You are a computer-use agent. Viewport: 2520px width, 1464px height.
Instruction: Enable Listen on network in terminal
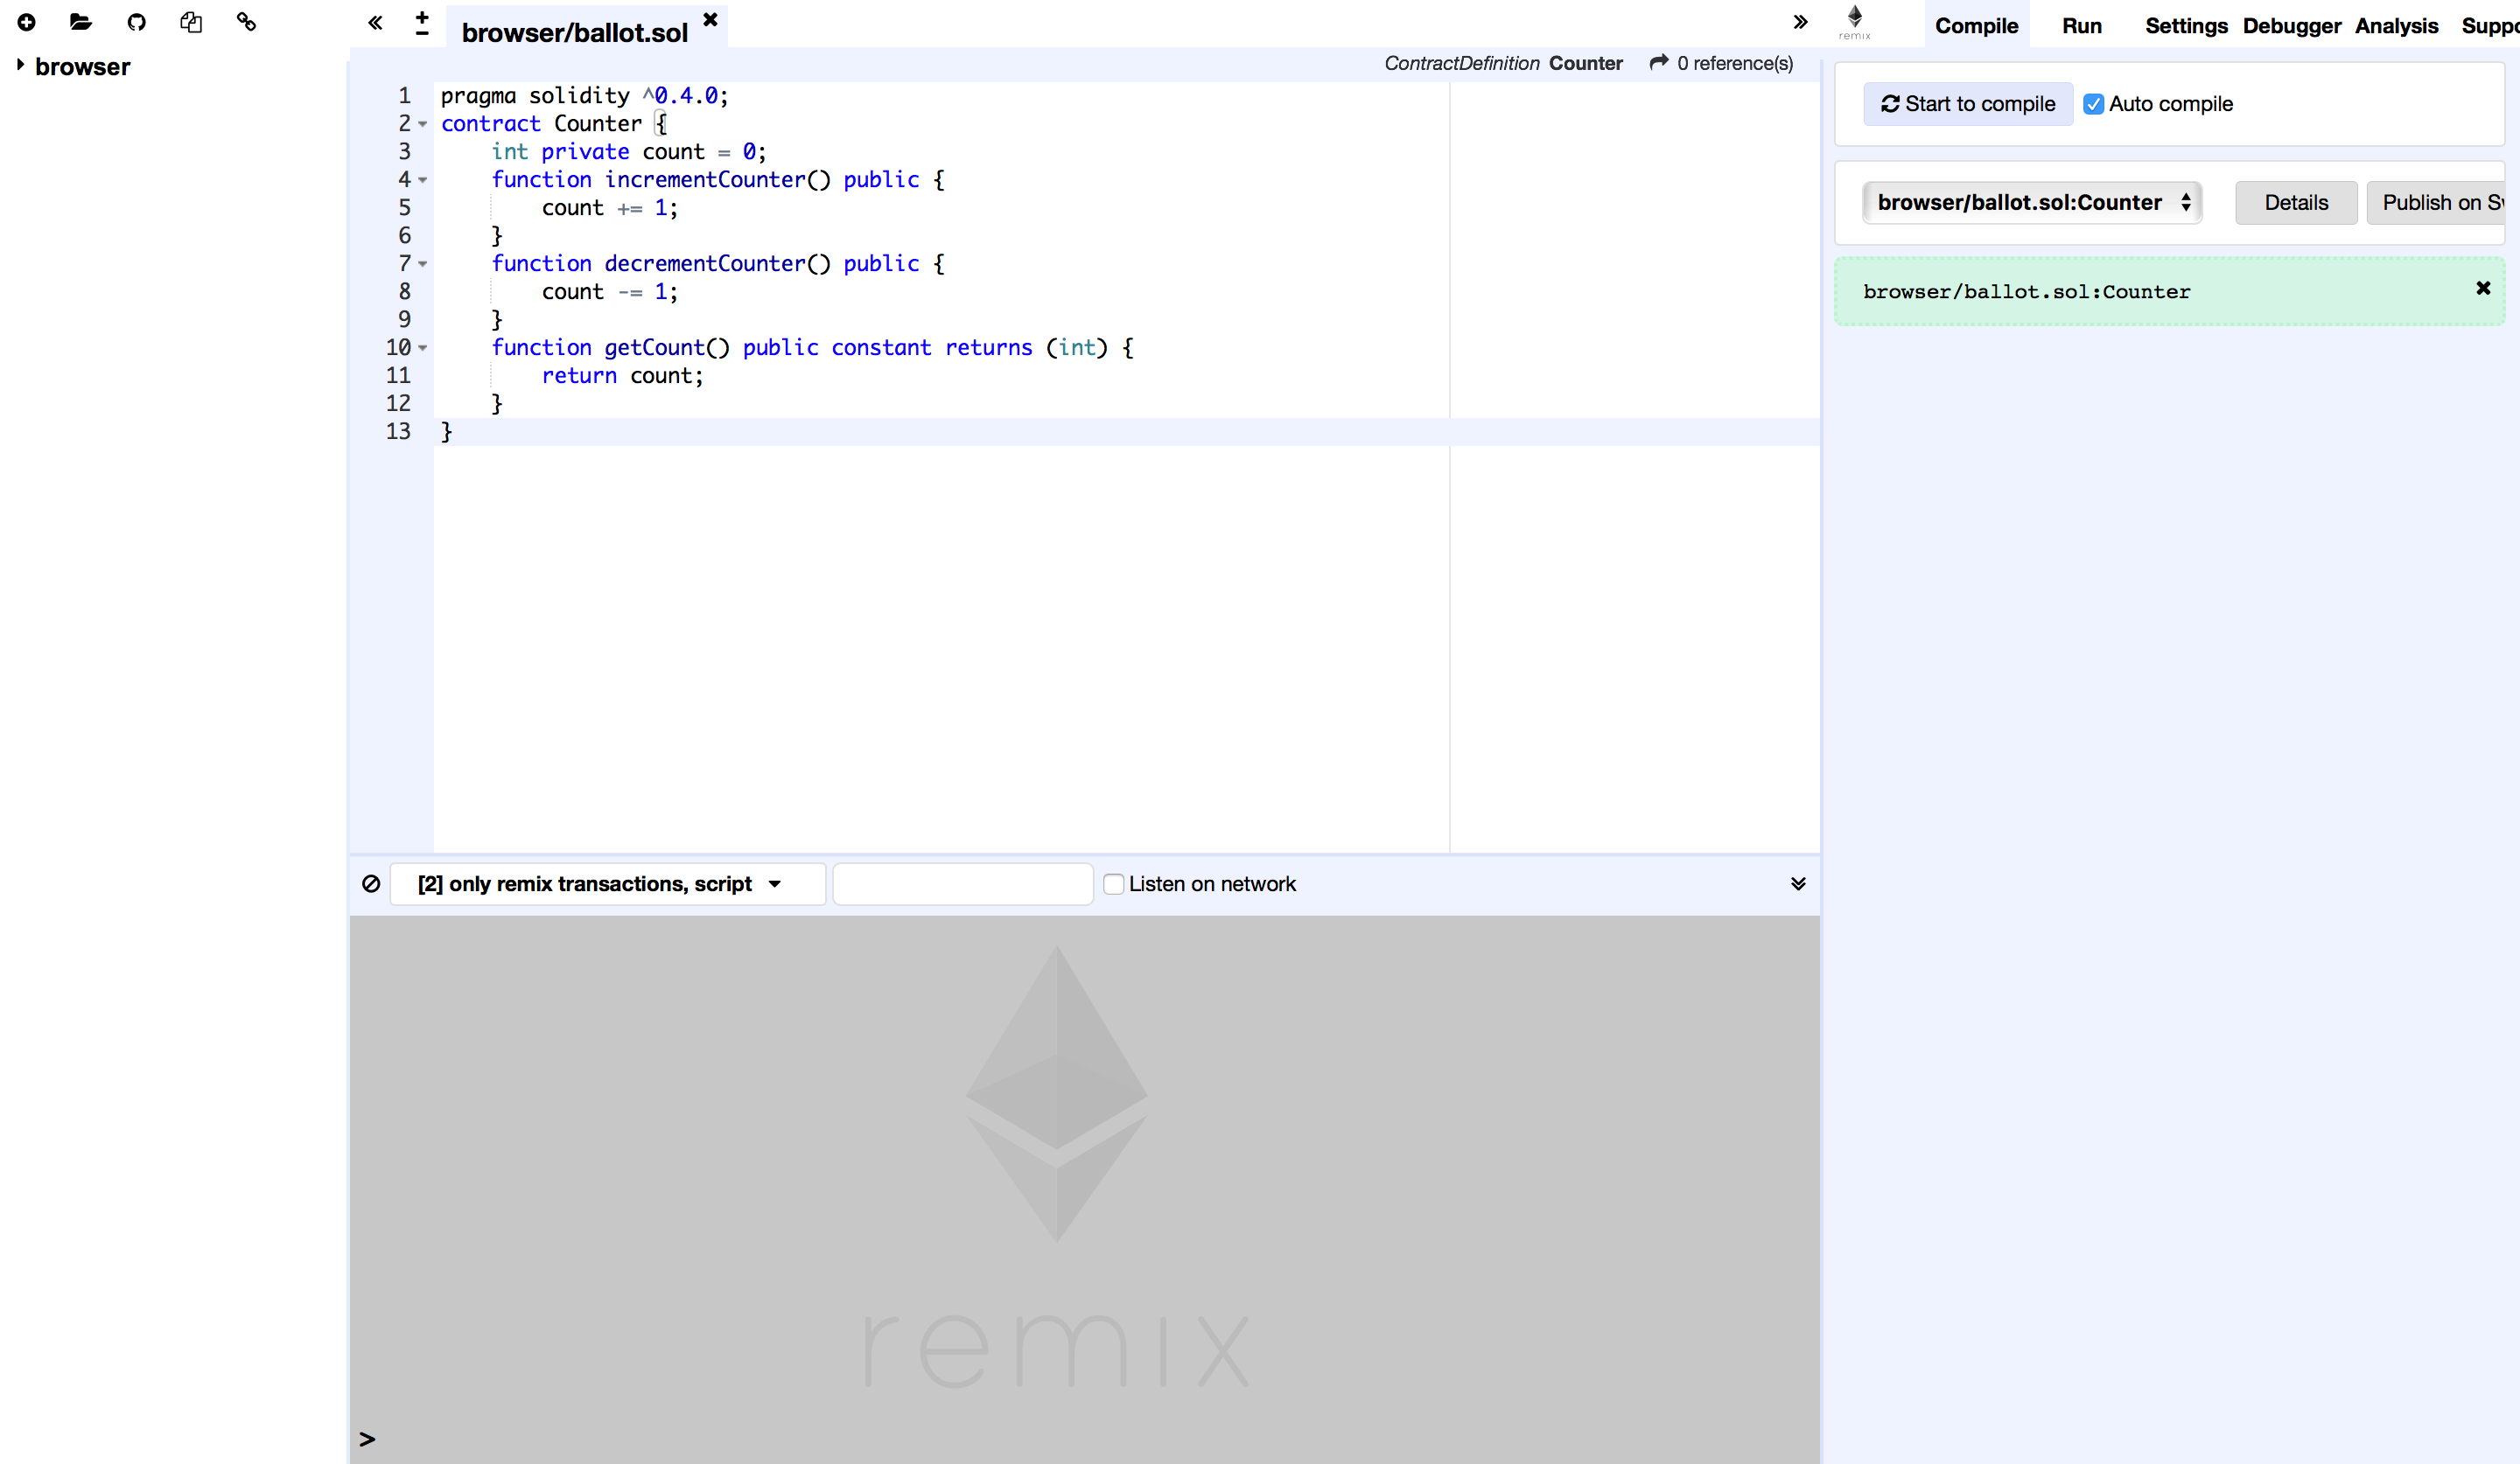click(1113, 884)
